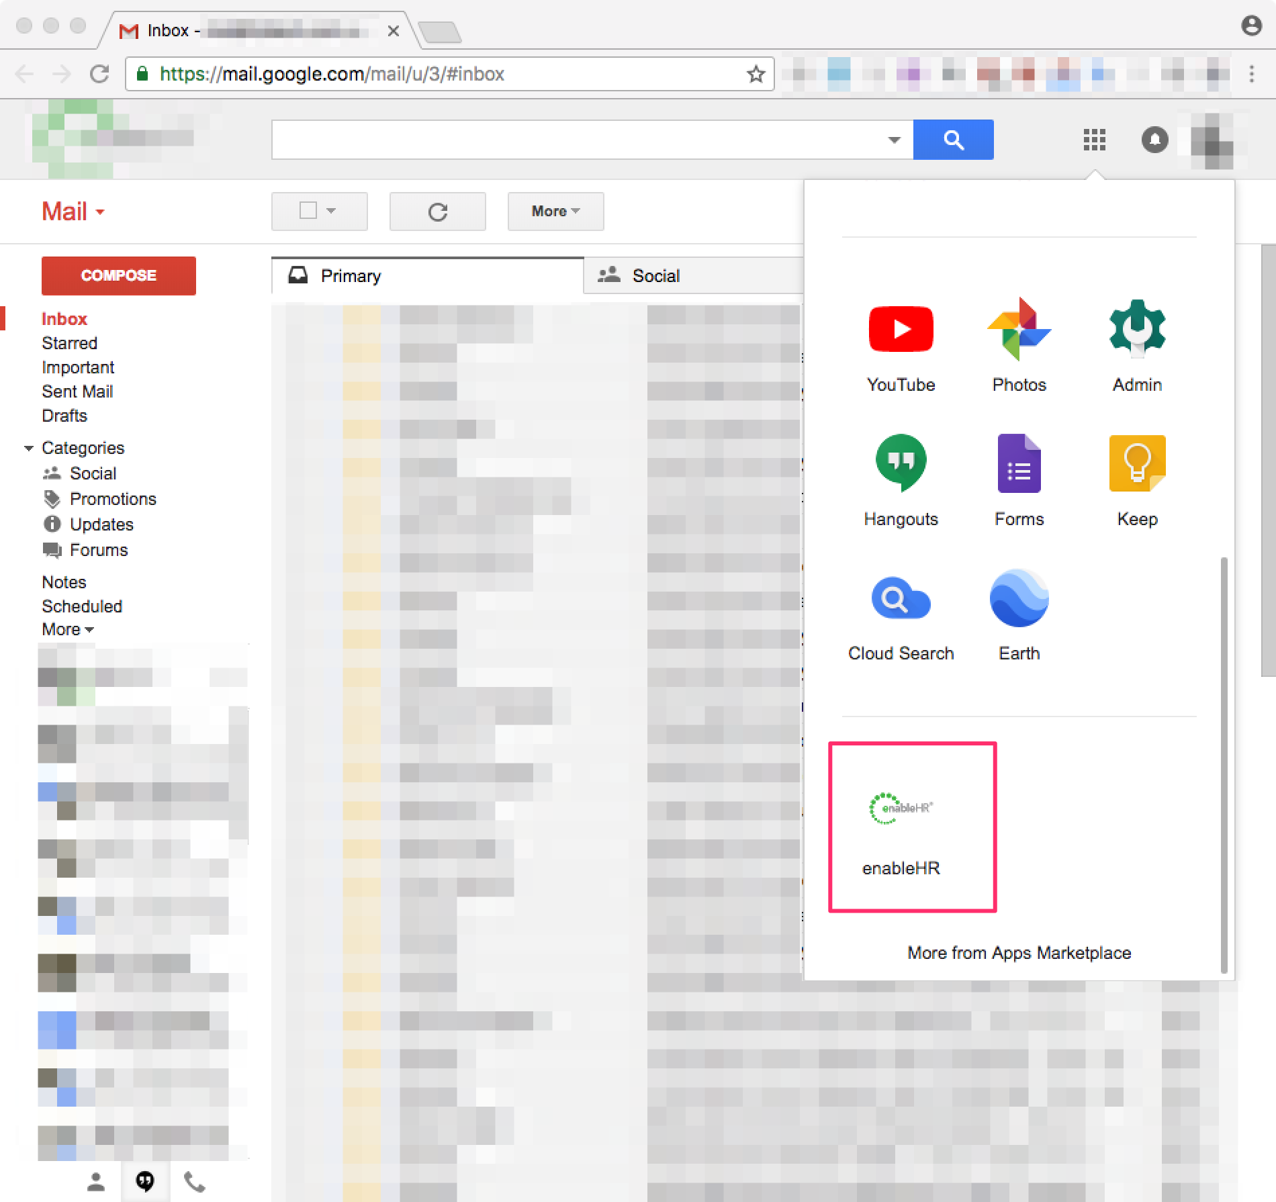Open the More actions dropdown
The width and height of the screenshot is (1276, 1202).
555,212
